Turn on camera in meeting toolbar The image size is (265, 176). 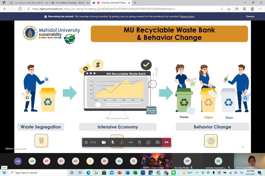point(104,142)
